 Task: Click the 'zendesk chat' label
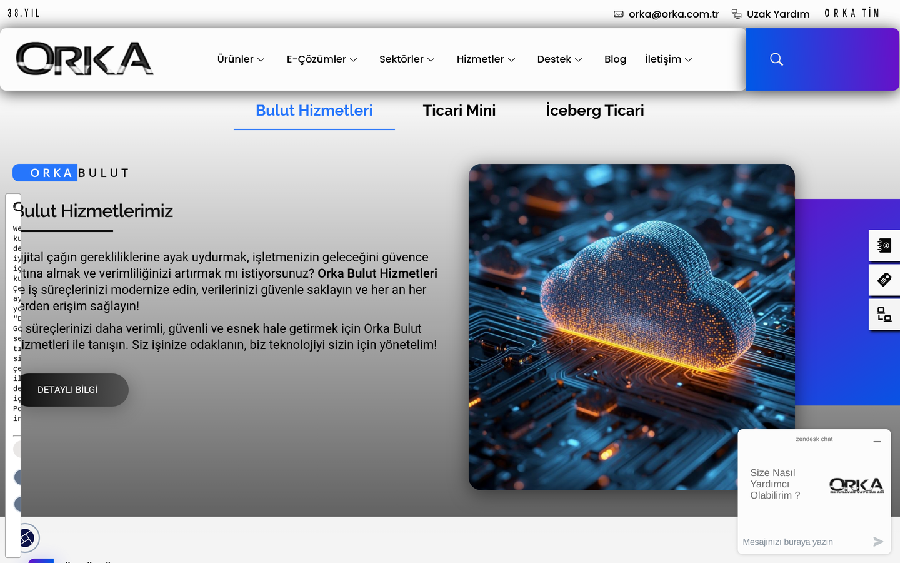[x=814, y=439]
